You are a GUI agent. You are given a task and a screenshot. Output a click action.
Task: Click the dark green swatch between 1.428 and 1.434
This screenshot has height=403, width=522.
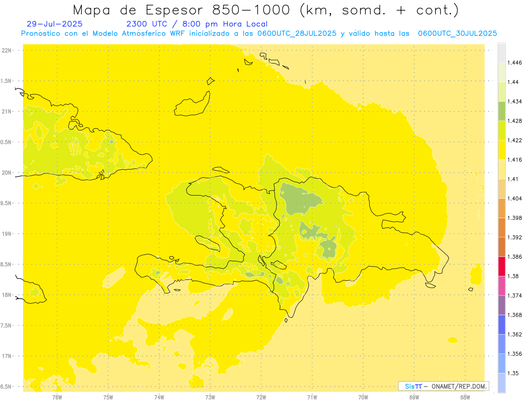502,111
